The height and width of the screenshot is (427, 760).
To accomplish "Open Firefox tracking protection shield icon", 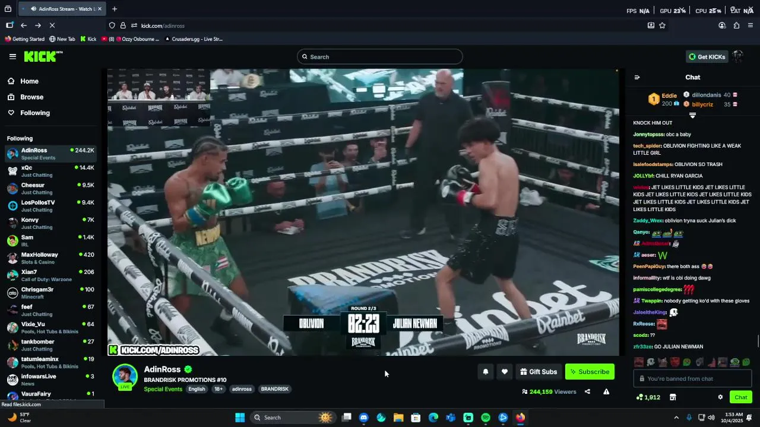I will click(x=112, y=26).
